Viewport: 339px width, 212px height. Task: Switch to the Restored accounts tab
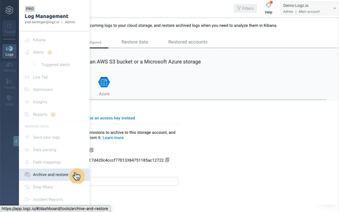tap(188, 42)
